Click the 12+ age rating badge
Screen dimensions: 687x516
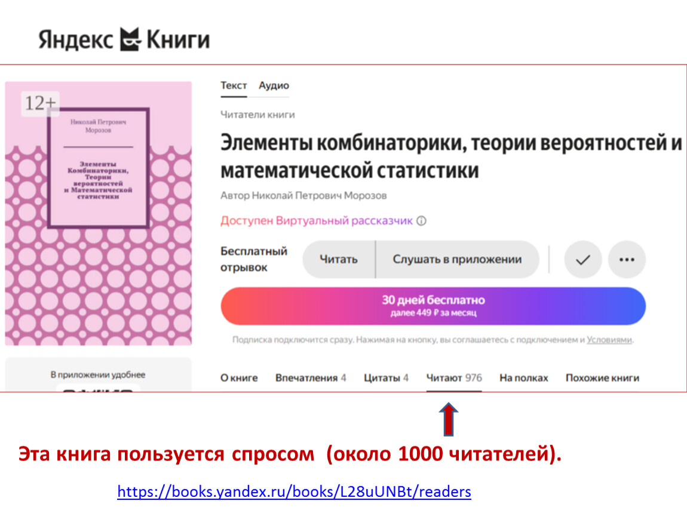pyautogui.click(x=40, y=103)
